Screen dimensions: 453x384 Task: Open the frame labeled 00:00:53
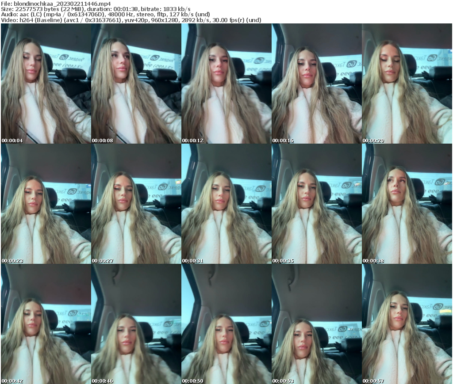pyautogui.click(x=316, y=323)
